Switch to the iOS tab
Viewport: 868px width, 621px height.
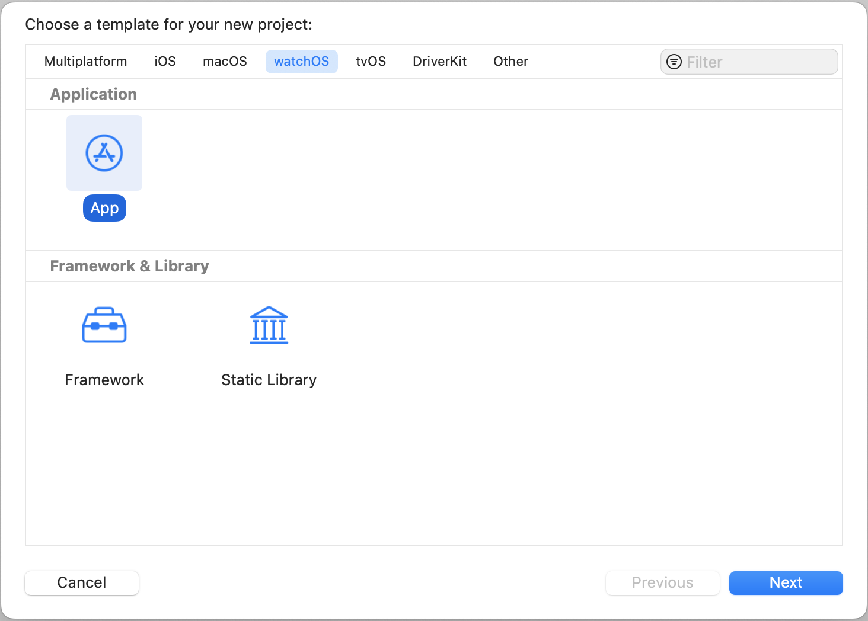click(165, 62)
